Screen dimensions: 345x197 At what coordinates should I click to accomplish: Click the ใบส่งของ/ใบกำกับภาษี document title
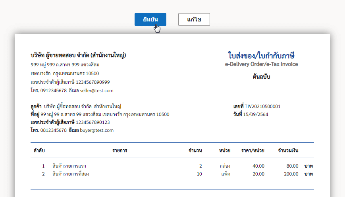coord(261,55)
